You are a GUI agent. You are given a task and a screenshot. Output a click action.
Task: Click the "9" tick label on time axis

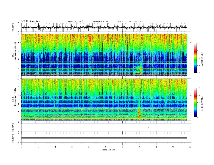click(x=173, y=147)
